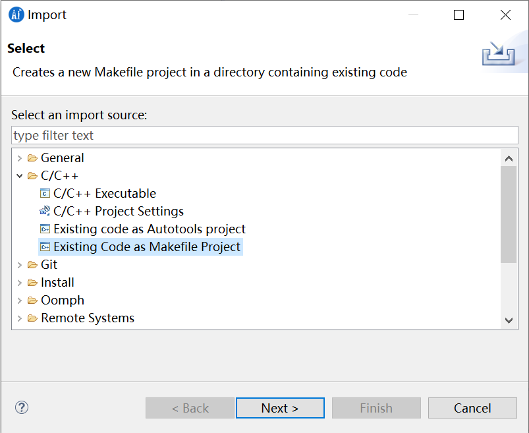Click the C/C++ Executable icon
The image size is (529, 433).
click(45, 194)
